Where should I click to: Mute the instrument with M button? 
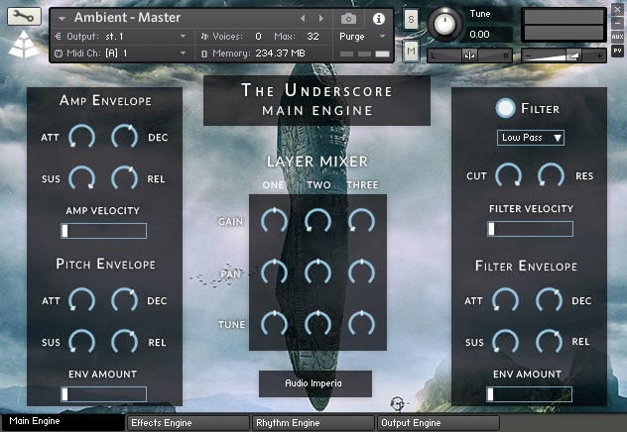pos(411,52)
